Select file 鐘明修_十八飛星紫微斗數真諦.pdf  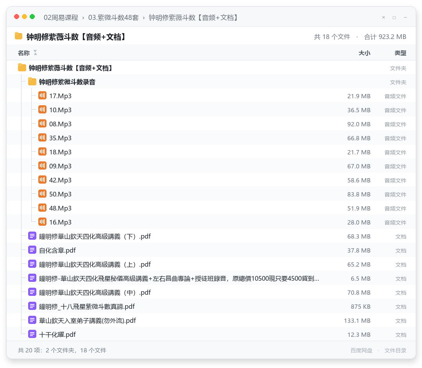pyautogui.click(x=87, y=306)
